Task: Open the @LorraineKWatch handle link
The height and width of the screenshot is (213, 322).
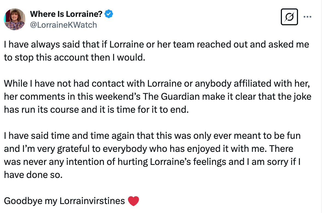Action: pyautogui.click(x=63, y=25)
